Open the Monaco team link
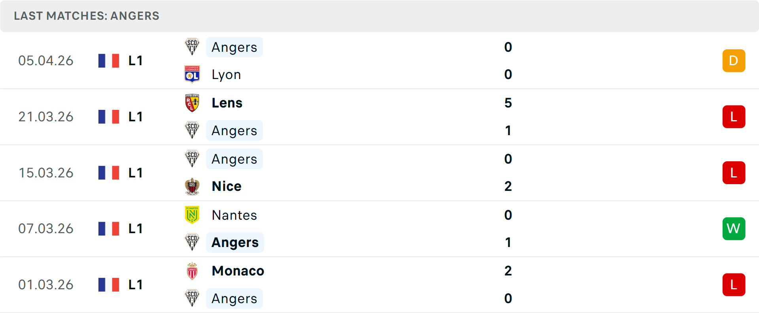Screen dimensions: 759x313 tap(238, 271)
